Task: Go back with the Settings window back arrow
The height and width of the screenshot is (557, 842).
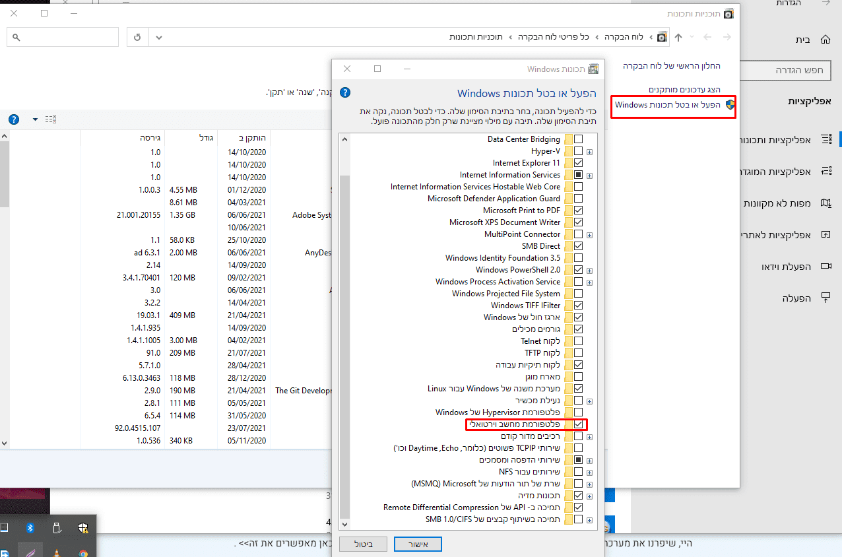Action: [x=825, y=3]
